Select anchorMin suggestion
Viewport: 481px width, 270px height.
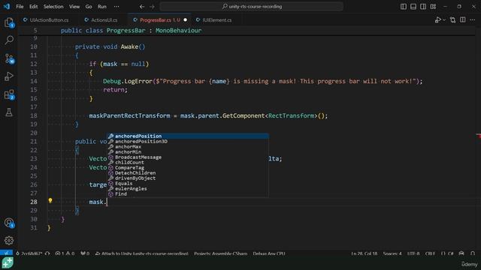pyautogui.click(x=187, y=151)
